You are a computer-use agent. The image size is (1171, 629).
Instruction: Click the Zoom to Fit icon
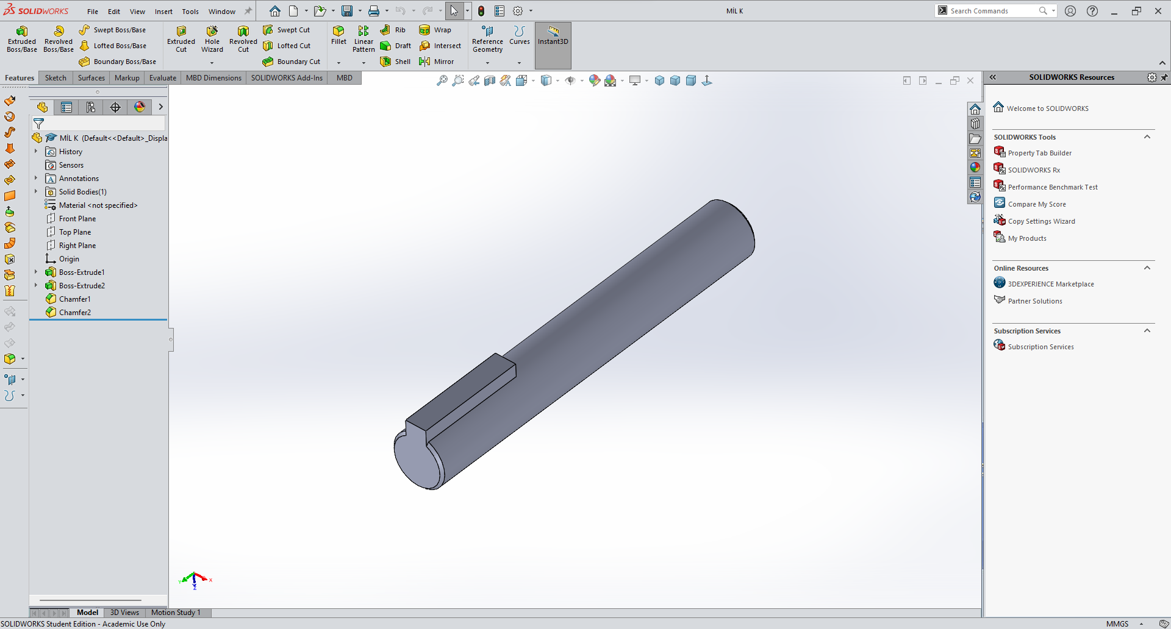pyautogui.click(x=442, y=80)
